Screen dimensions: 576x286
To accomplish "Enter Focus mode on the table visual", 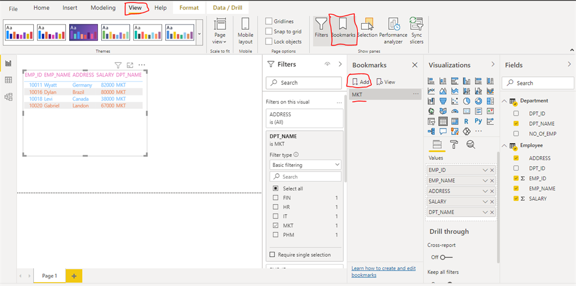I will 130,65.
